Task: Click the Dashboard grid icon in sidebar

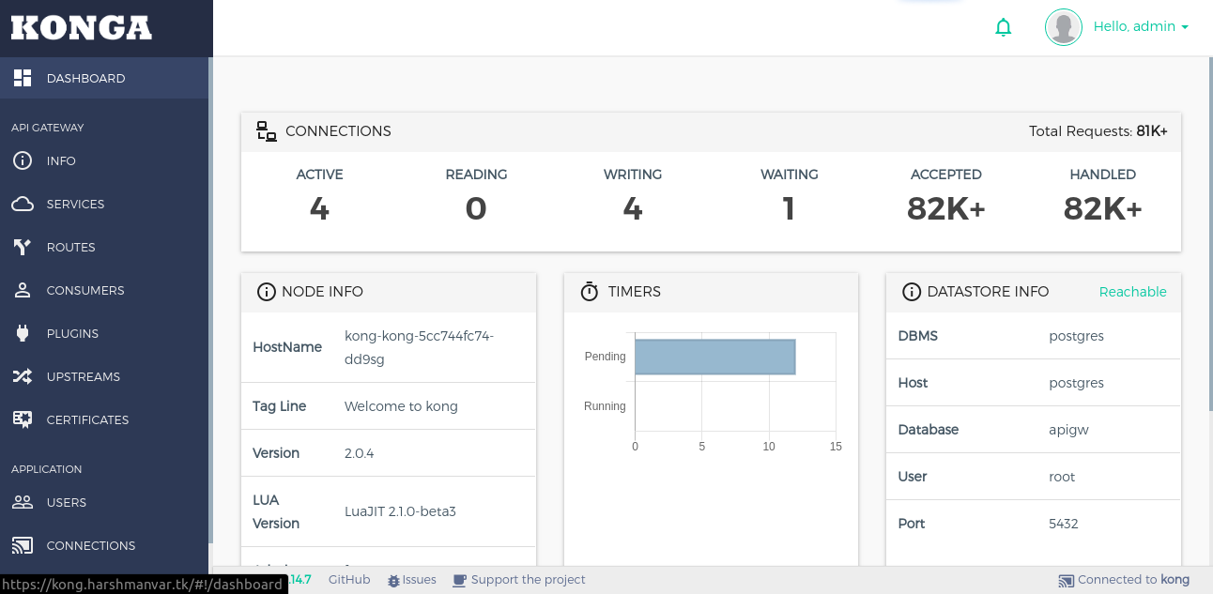Action: pyautogui.click(x=23, y=78)
